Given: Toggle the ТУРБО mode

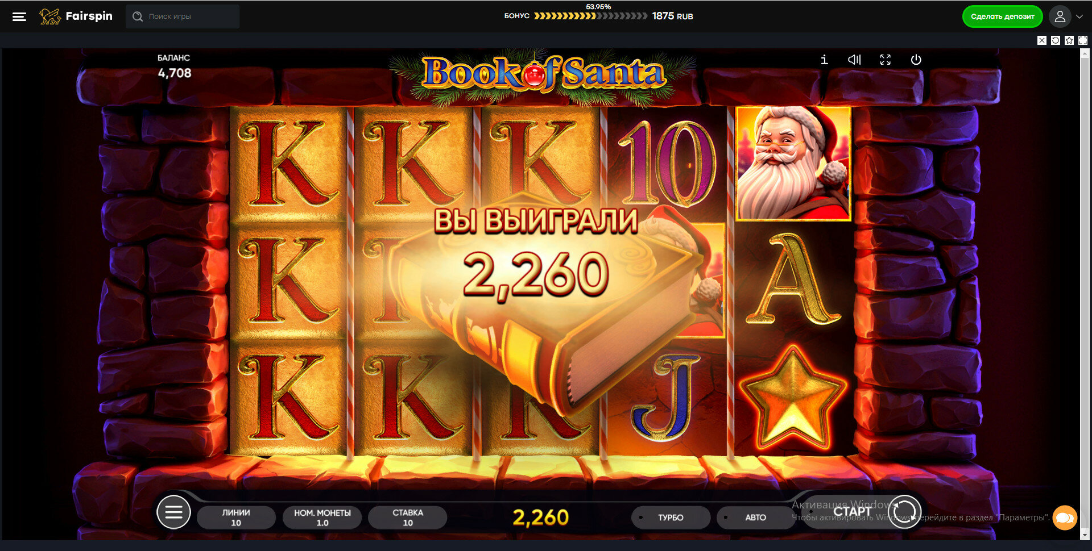Looking at the screenshot, I should coord(671,517).
